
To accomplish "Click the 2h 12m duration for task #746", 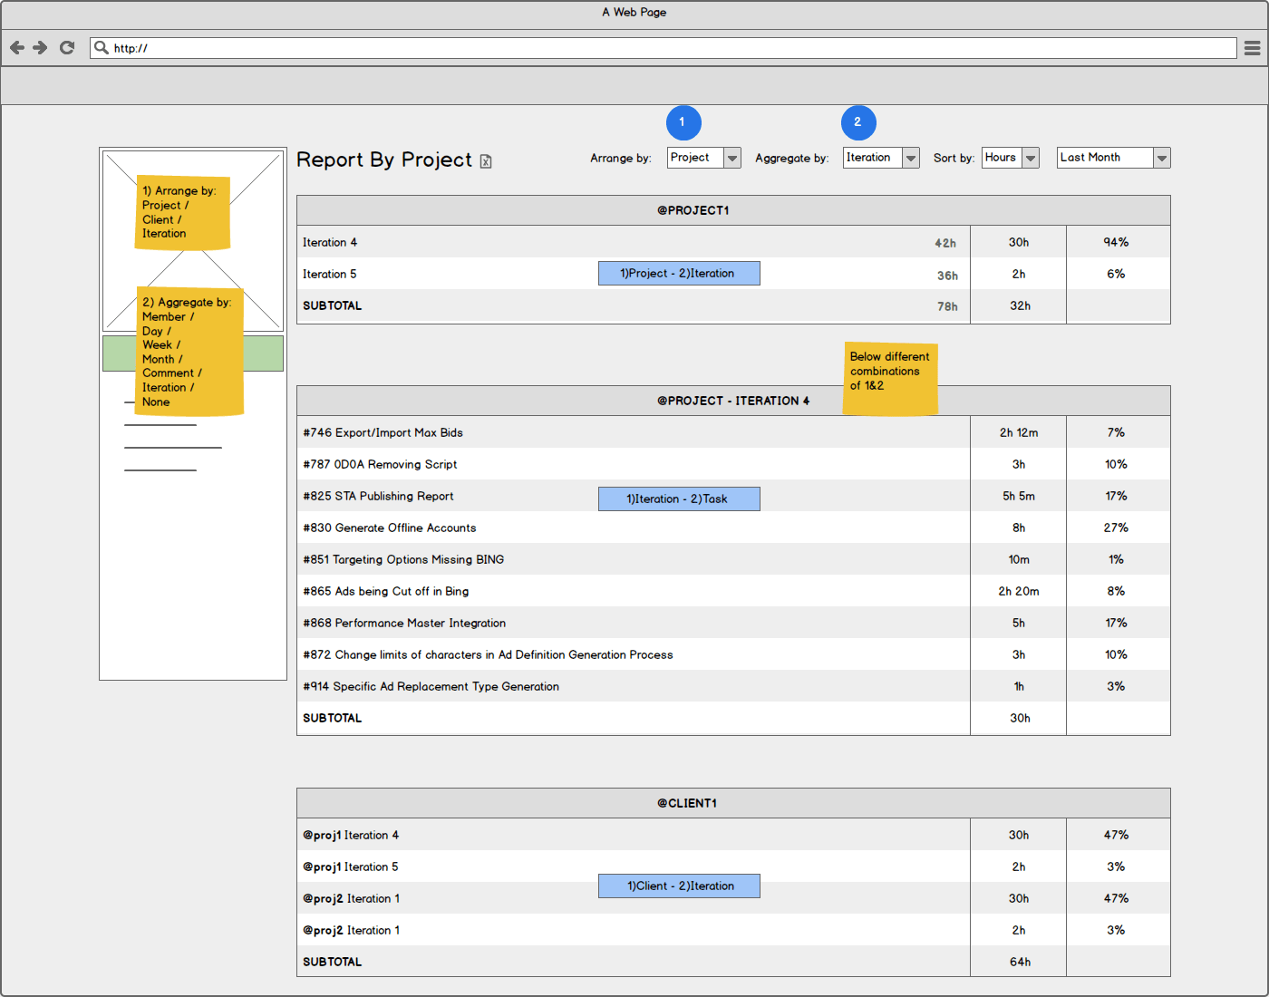I will pos(1019,432).
